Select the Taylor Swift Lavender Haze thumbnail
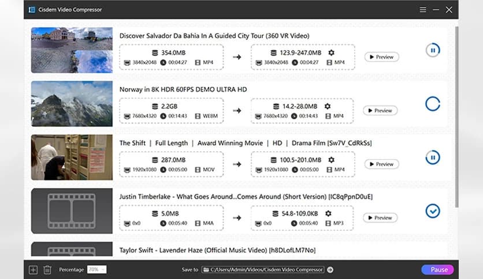This screenshot has height=279, width=483. pos(72,249)
